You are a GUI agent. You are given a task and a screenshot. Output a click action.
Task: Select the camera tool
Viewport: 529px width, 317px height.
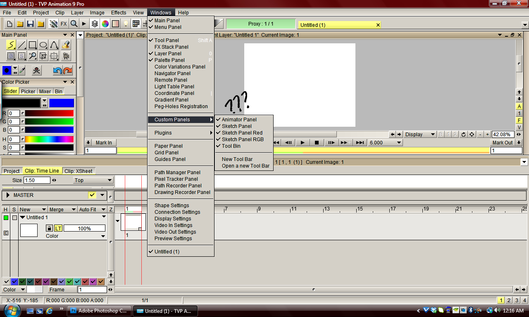pyautogui.click(x=65, y=56)
